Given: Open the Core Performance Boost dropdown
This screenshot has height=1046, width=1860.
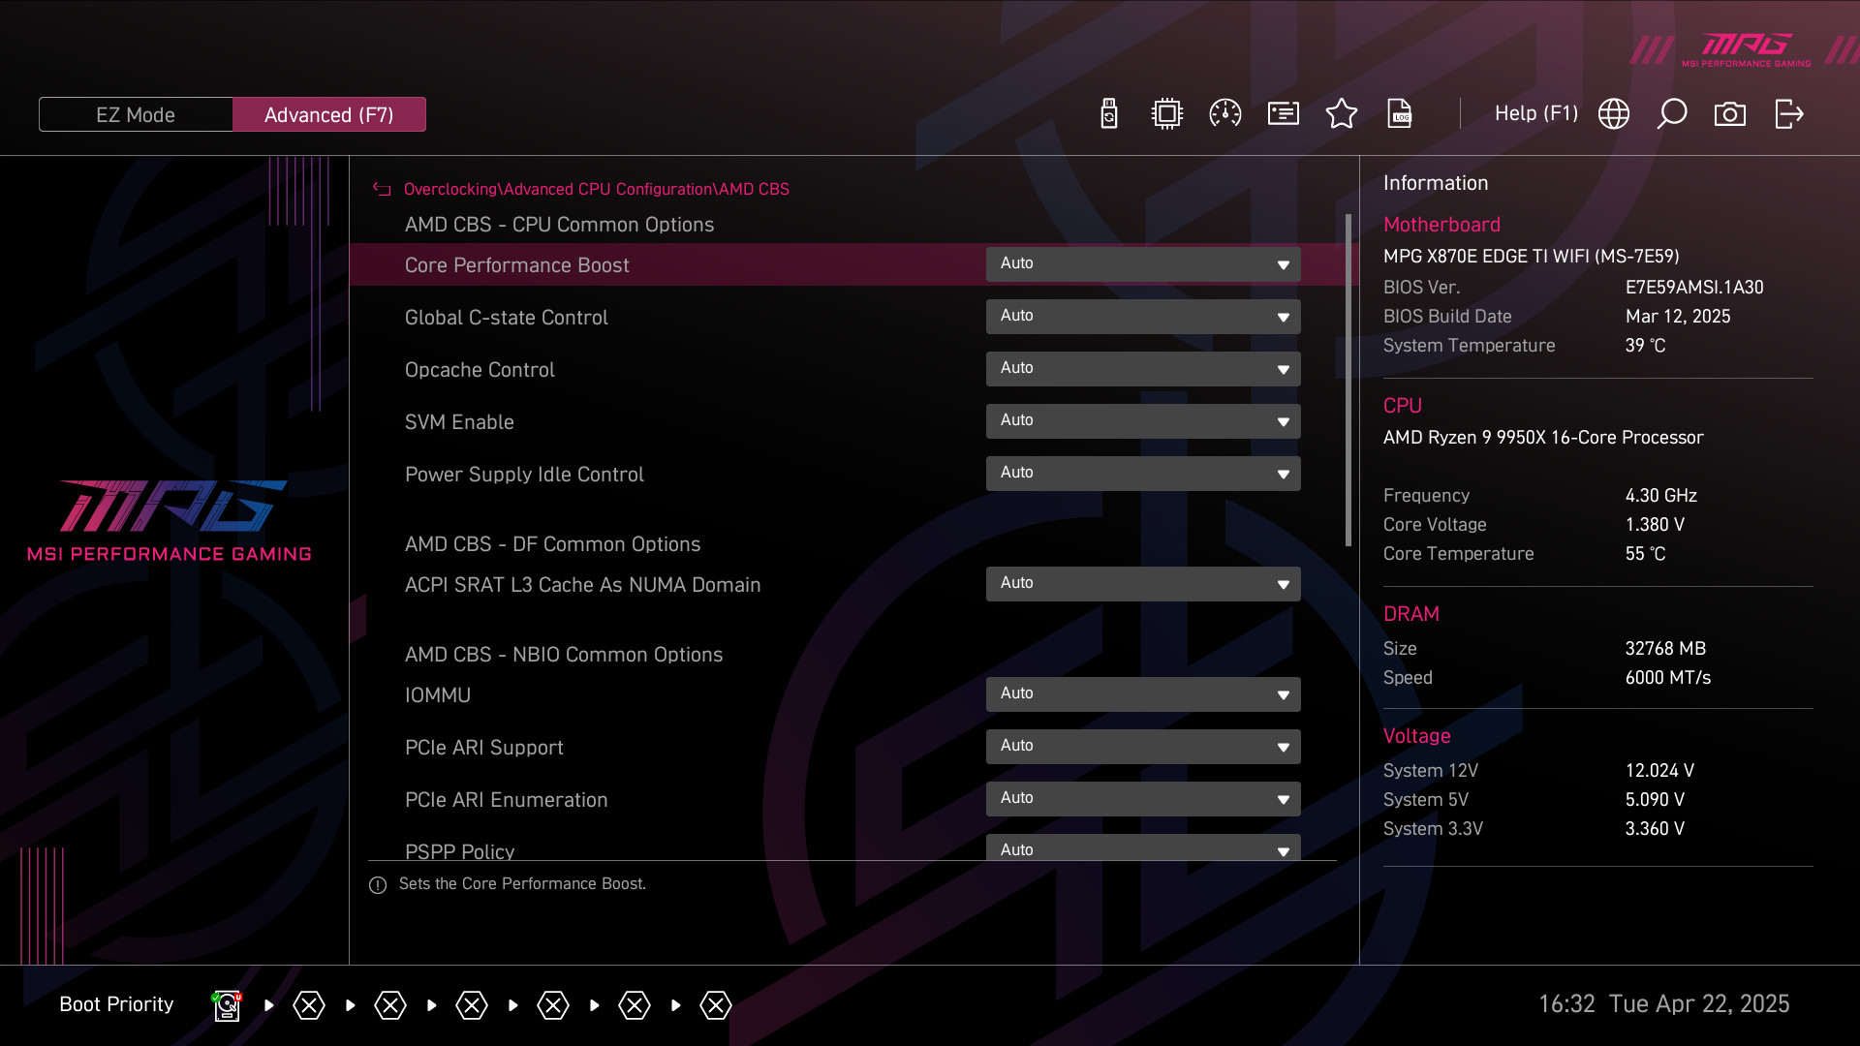Looking at the screenshot, I should pos(1143,264).
